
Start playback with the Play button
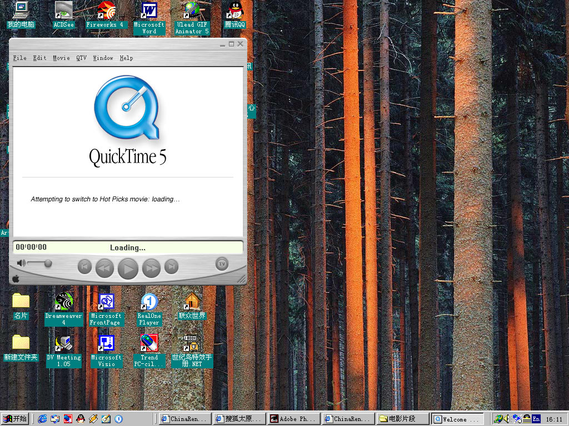(128, 268)
